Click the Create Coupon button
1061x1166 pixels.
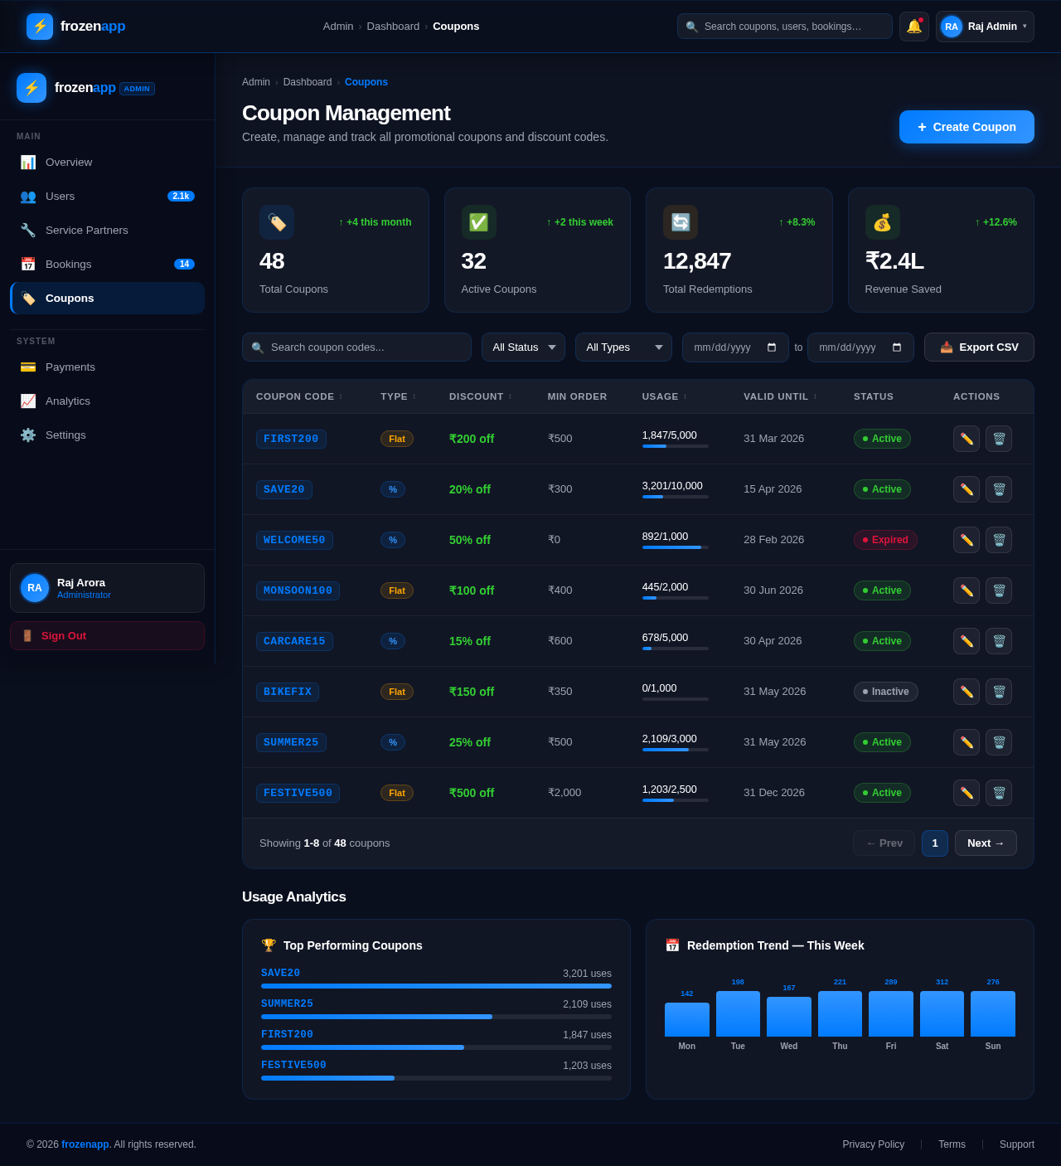pos(967,127)
